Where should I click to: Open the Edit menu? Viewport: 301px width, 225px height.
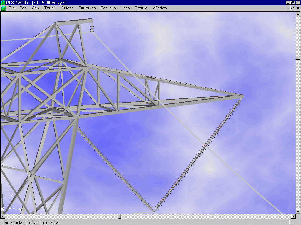[23, 8]
